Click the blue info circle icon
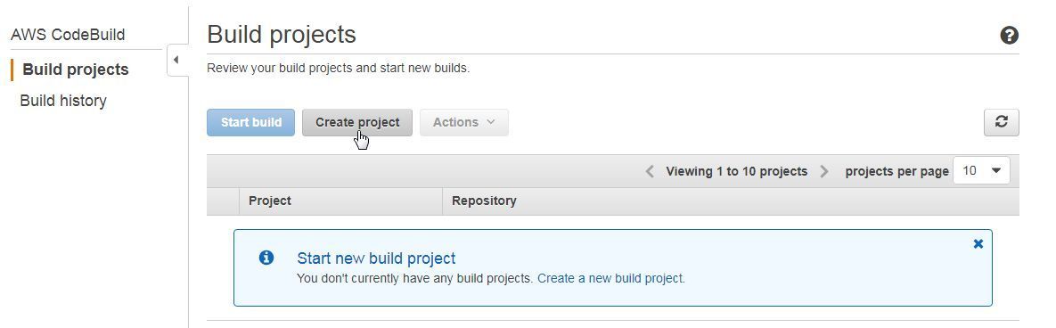The image size is (1056, 328). point(266,258)
